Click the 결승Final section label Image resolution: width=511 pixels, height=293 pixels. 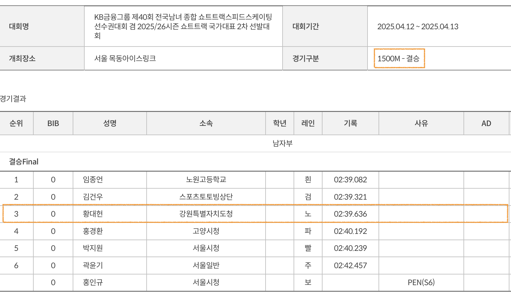pos(24,162)
